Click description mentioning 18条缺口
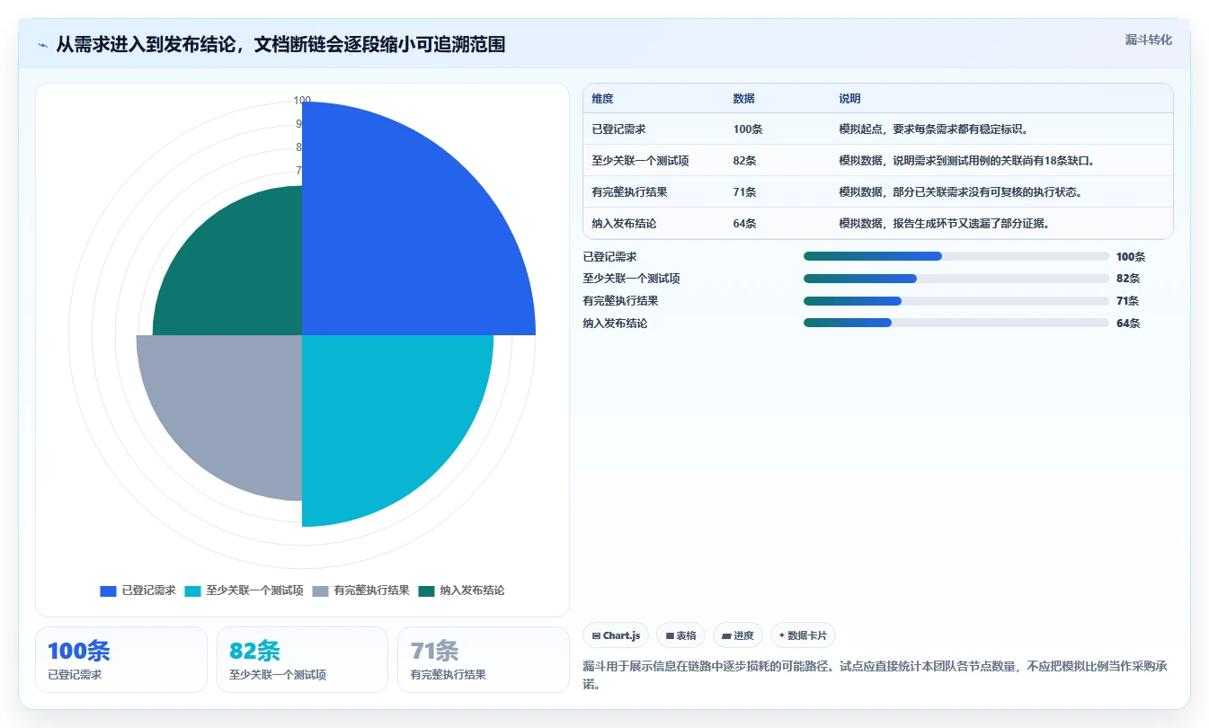1209x728 pixels. pyautogui.click(x=966, y=161)
